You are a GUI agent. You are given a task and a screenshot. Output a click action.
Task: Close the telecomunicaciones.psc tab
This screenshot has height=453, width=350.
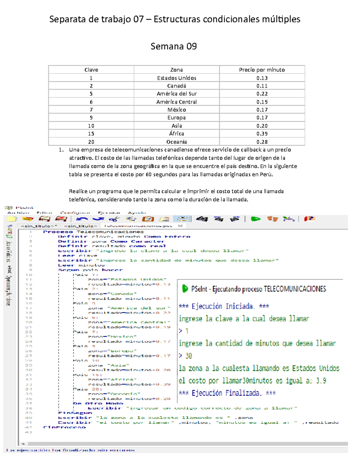(x=180, y=226)
